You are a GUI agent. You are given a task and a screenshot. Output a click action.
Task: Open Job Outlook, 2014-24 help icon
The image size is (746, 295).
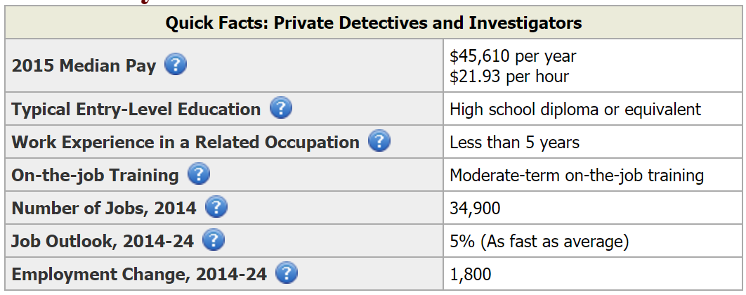214,240
